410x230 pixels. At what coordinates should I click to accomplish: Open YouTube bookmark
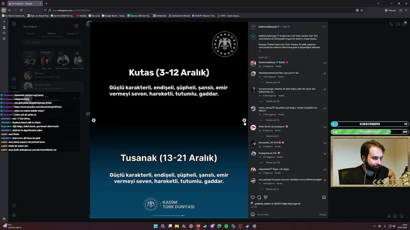click(82, 16)
